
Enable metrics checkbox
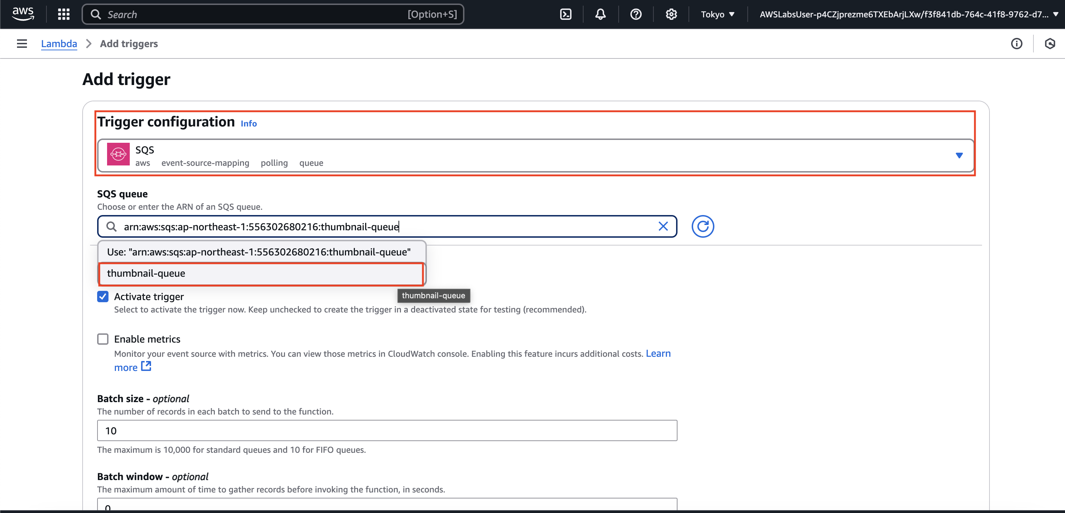coord(103,339)
